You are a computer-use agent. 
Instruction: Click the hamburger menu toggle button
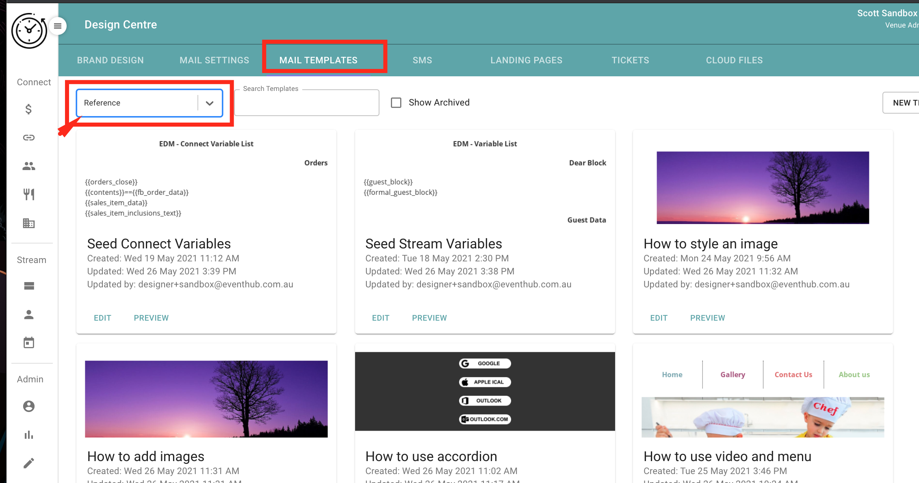point(58,26)
